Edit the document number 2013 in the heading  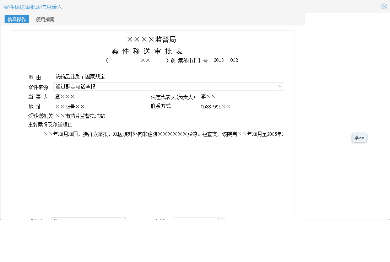[219, 60]
